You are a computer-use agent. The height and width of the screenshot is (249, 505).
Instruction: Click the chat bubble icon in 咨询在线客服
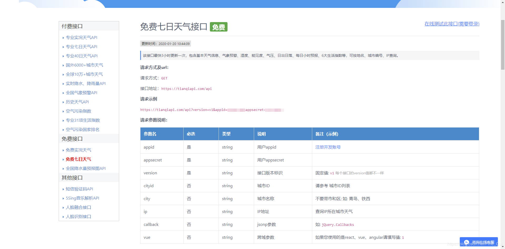467,242
